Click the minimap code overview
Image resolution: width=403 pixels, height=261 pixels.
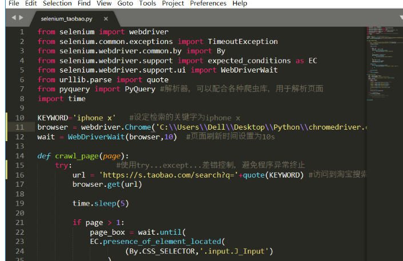click(385, 64)
